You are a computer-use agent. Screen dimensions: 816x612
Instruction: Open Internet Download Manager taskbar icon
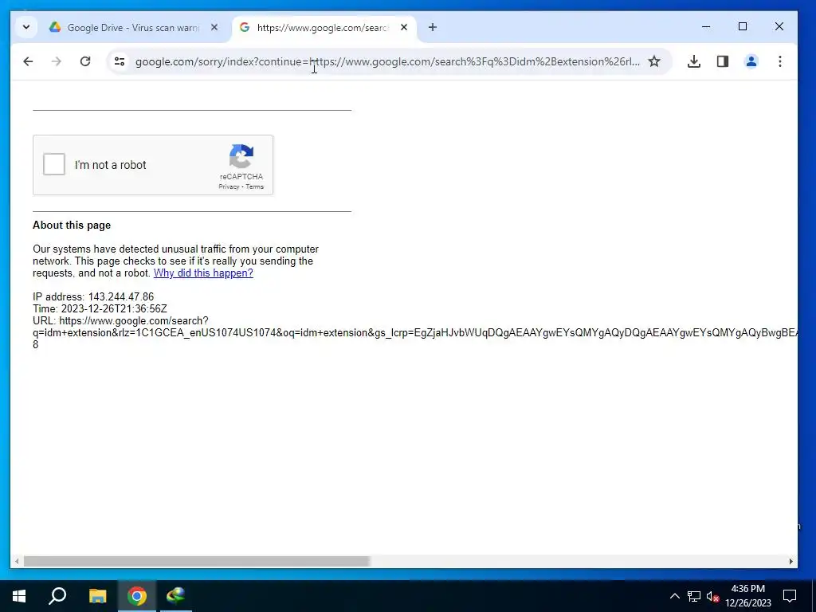pos(176,596)
